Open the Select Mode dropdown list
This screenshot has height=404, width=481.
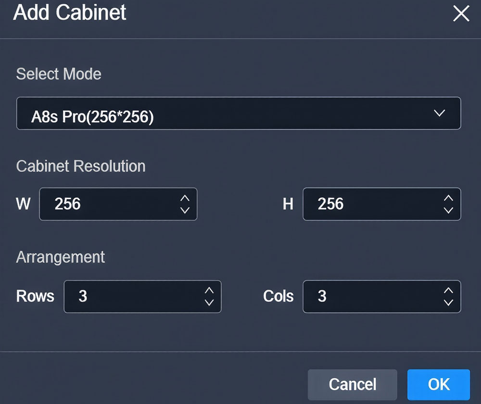pos(238,114)
